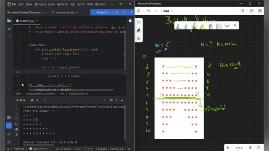Open the Problem-Solving-Placement project dropdown
This screenshot has height=151, width=269.
pyautogui.click(x=27, y=12)
